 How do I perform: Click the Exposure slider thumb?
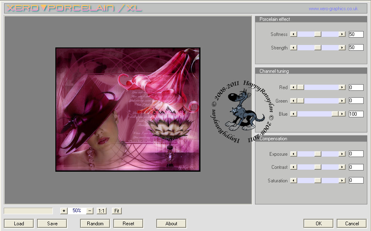[x=318, y=154]
